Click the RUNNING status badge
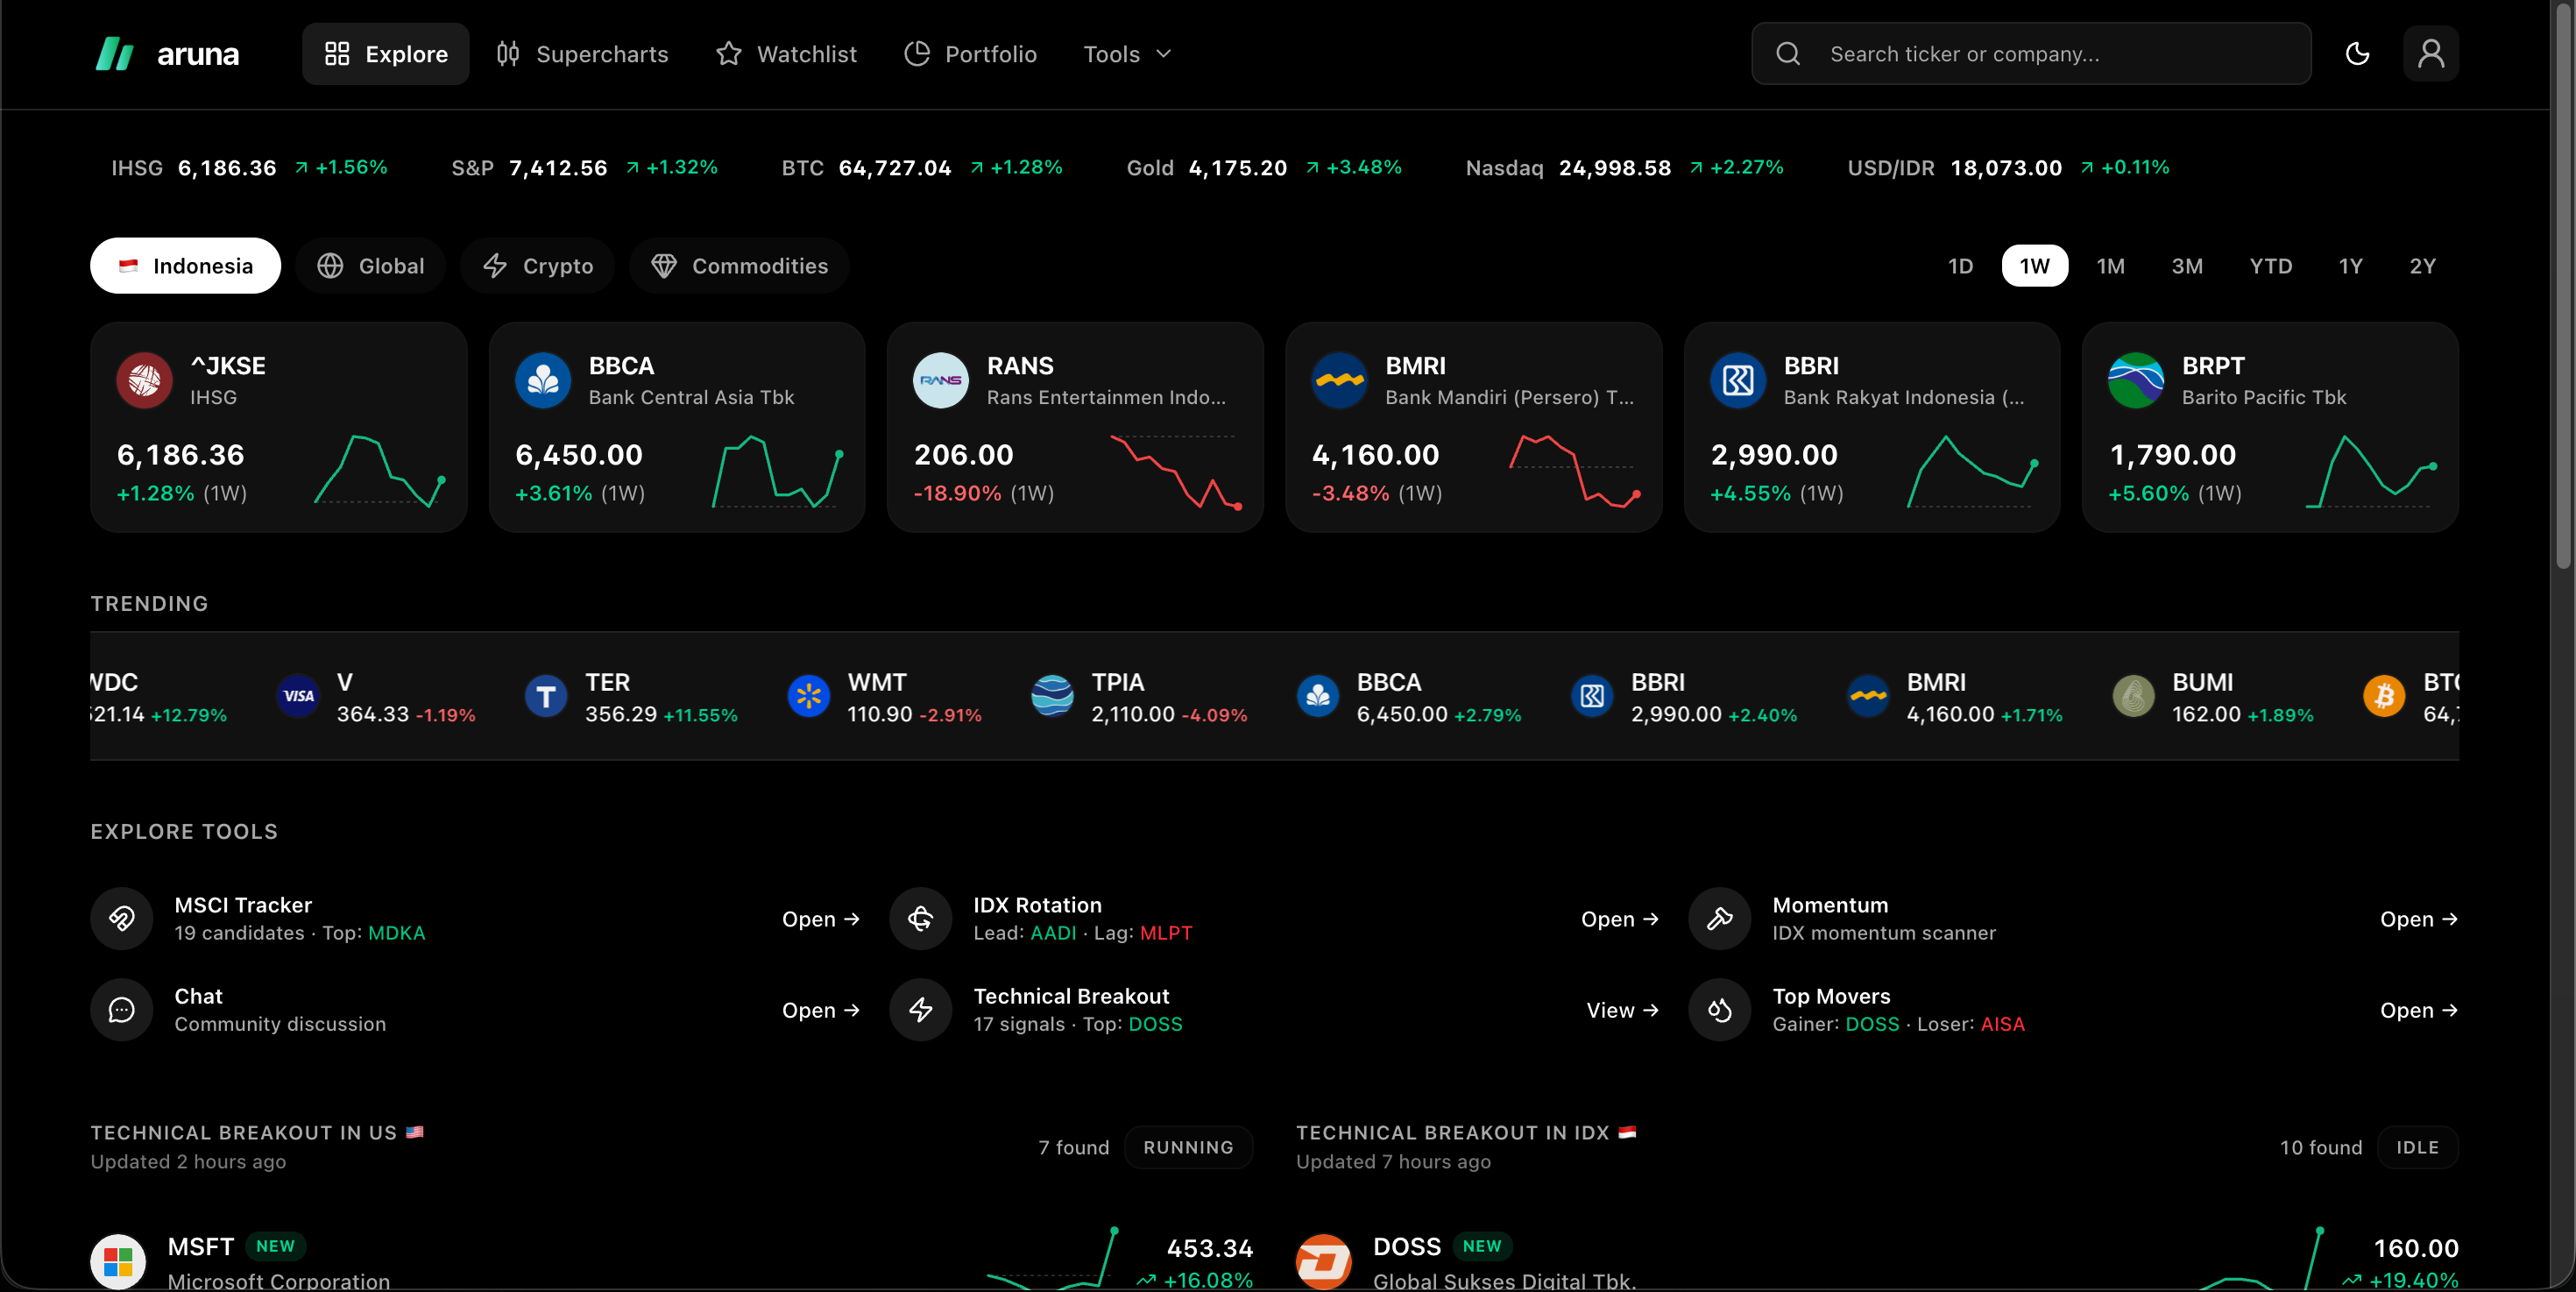 pos(1188,1147)
